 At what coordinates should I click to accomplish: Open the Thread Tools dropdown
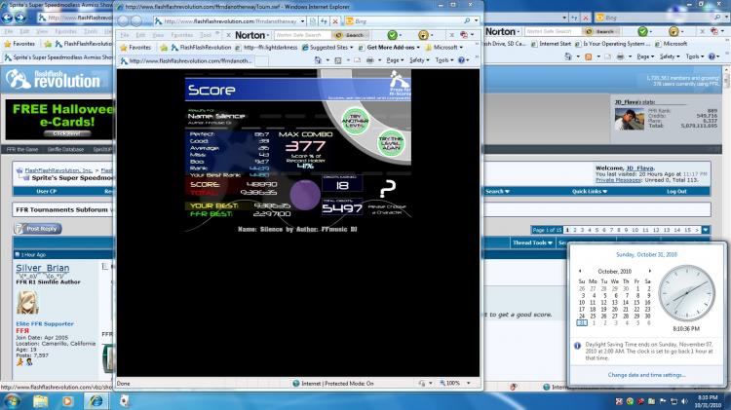click(x=532, y=242)
